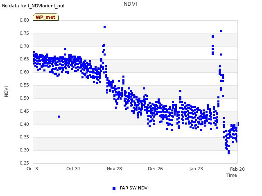Screen dimensions: 262x196
Task: Click the 0.40 y-axis tick label
Action: point(25,124)
